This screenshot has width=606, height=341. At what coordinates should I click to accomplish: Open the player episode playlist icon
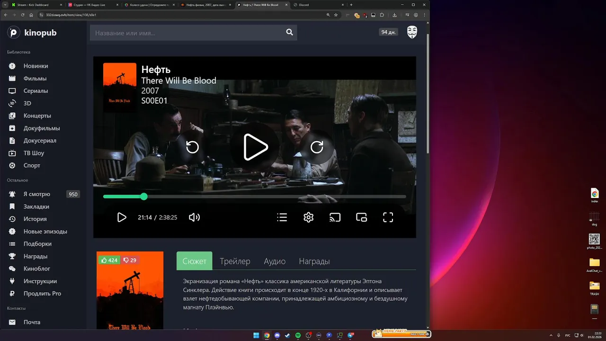282,217
